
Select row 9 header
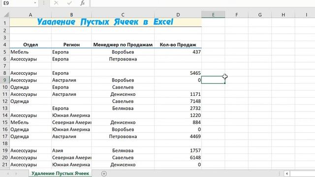tap(5, 80)
